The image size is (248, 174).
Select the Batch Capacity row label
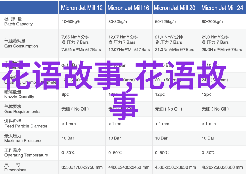pos(19,22)
